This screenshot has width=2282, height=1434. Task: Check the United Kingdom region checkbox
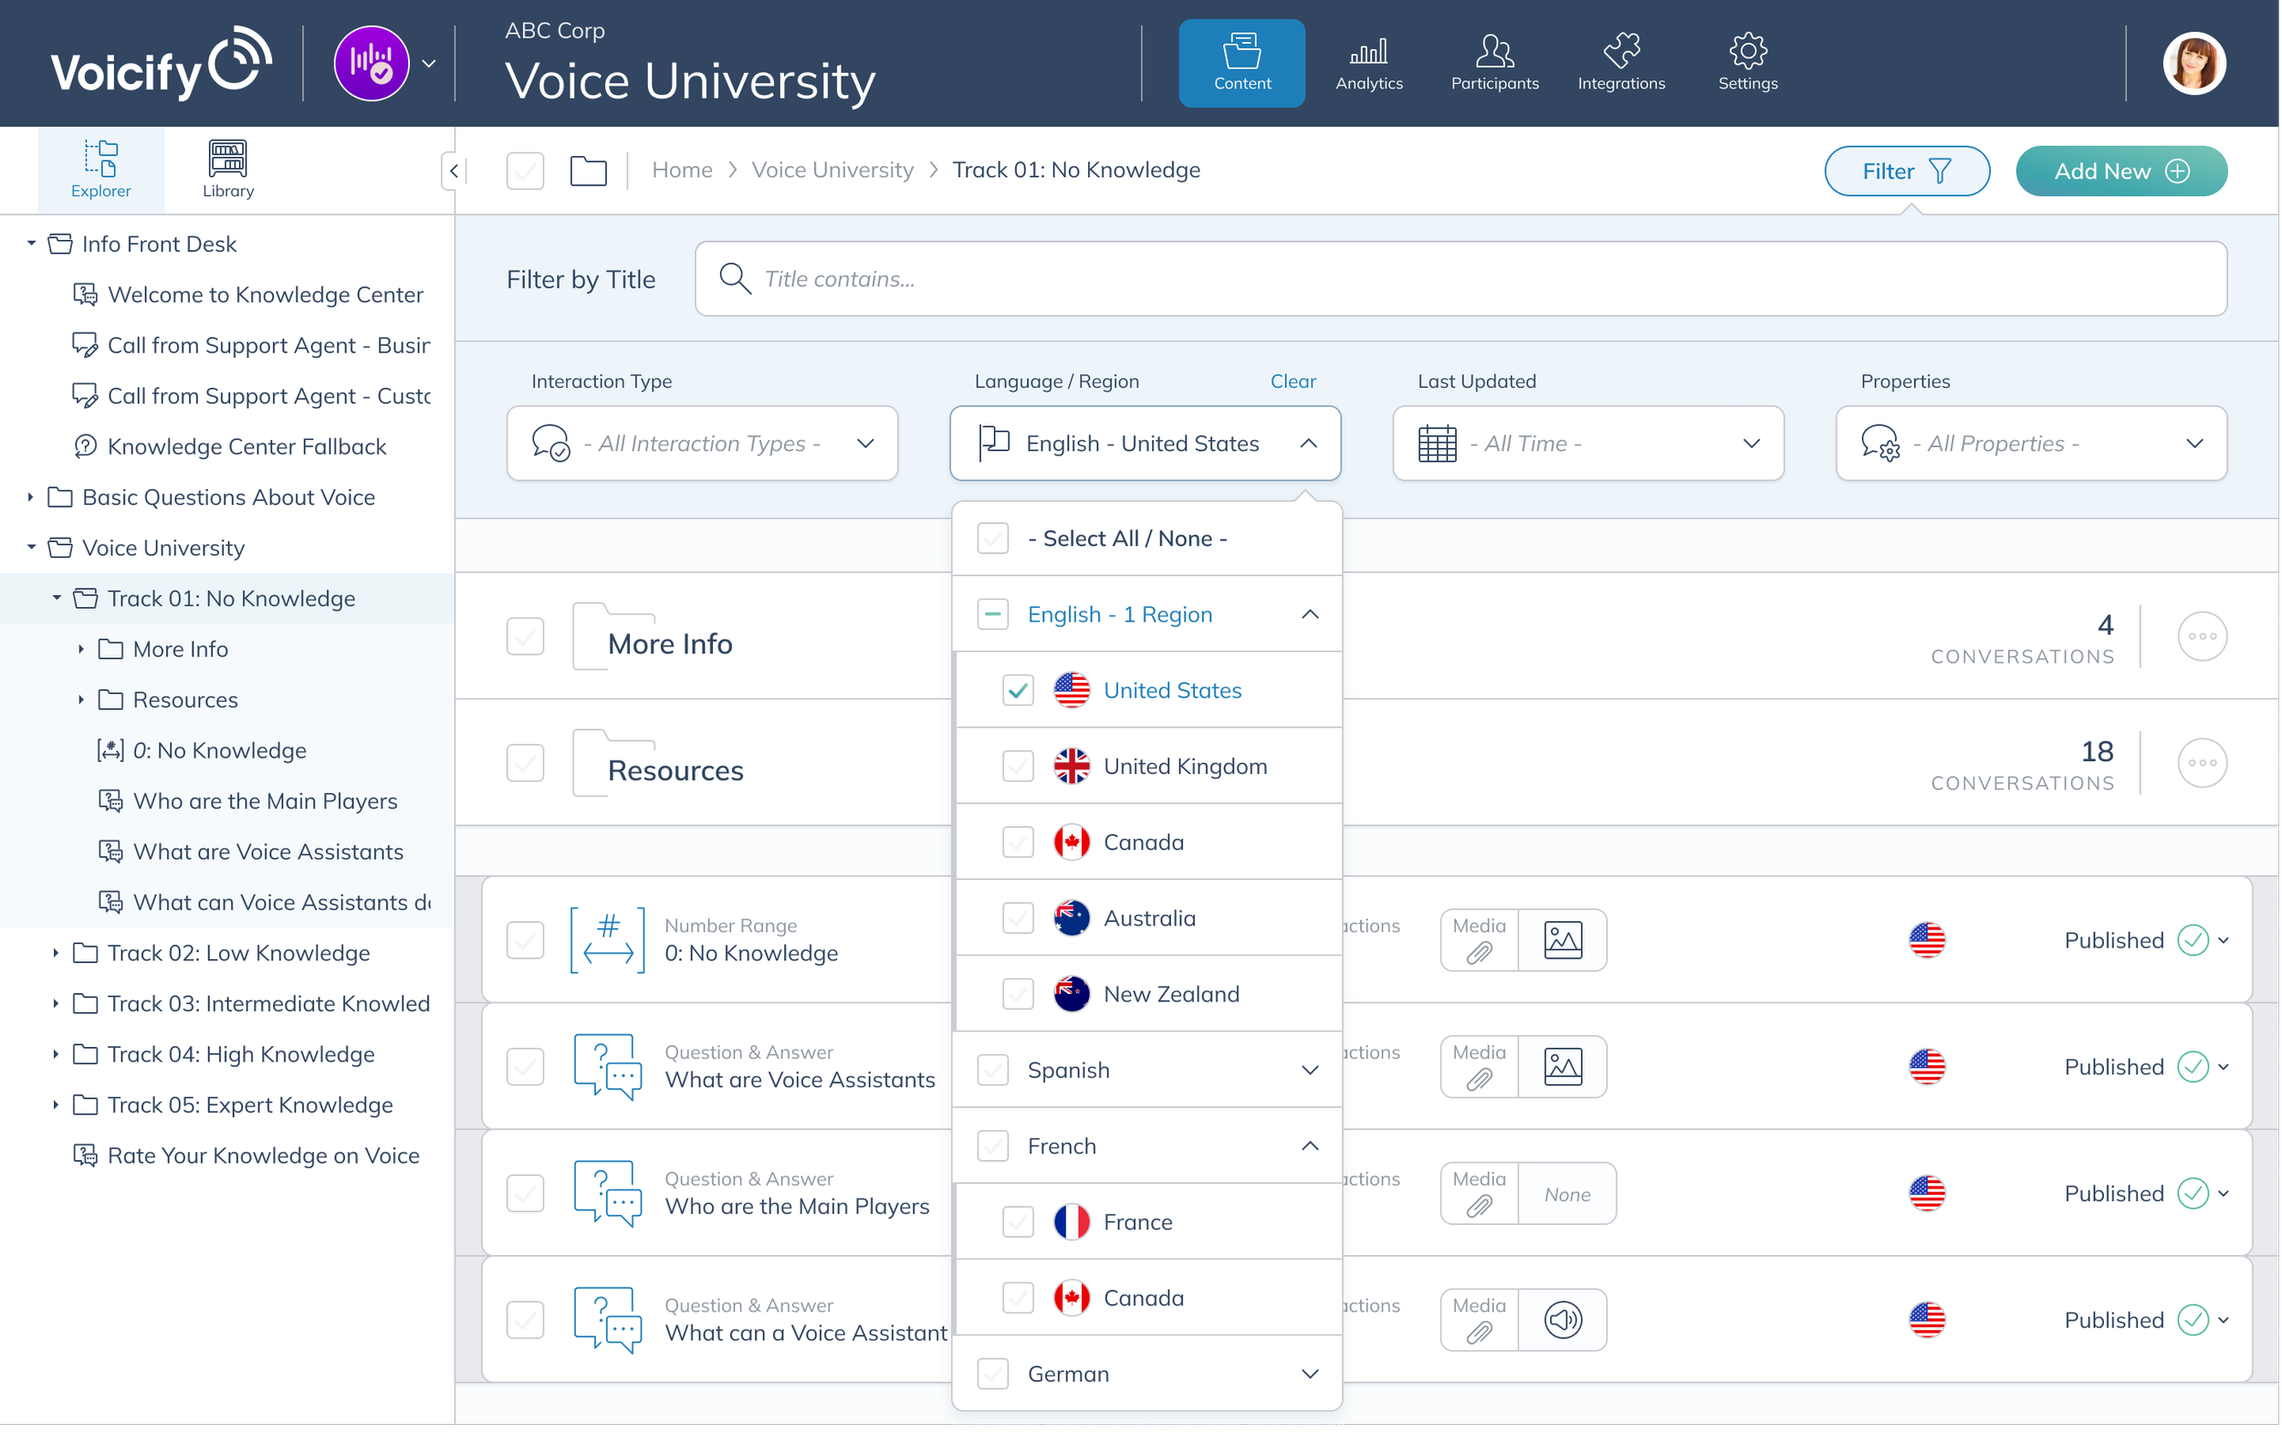click(1018, 766)
